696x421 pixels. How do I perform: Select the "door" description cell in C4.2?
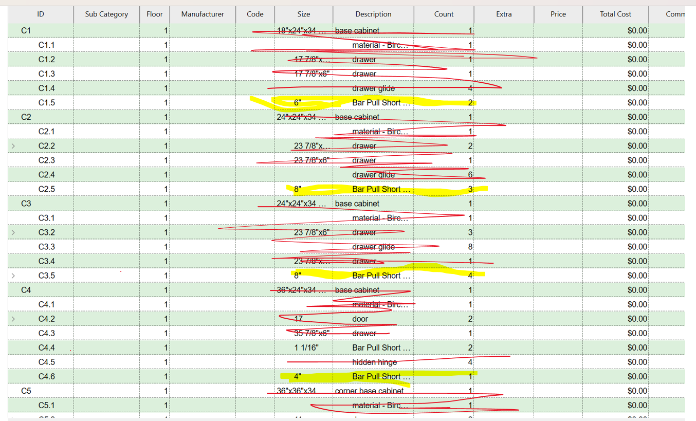(360, 319)
